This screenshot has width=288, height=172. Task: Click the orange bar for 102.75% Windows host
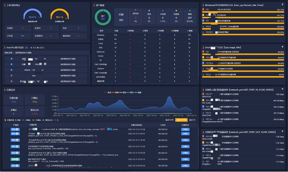pyautogui.click(x=243, y=12)
